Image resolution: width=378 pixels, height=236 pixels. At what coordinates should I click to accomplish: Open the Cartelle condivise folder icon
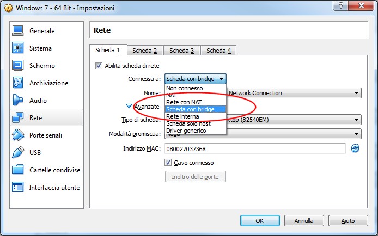[x=18, y=170]
